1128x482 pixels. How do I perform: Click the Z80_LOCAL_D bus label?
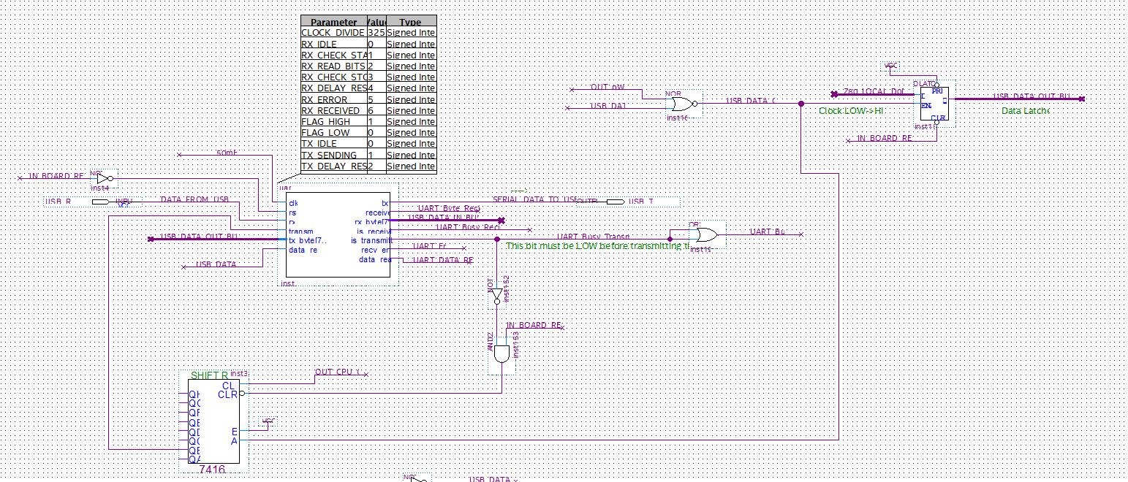(x=874, y=92)
